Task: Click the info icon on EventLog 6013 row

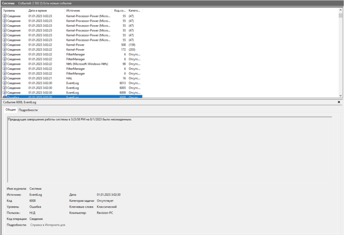Action: coord(5,83)
